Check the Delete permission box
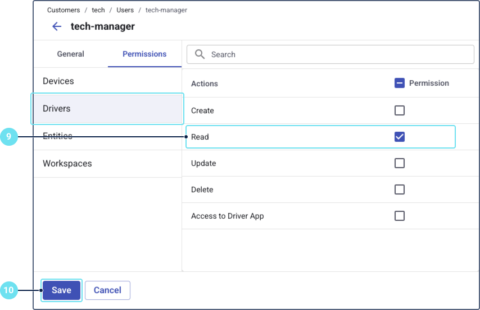The width and height of the screenshot is (480, 310). 400,189
